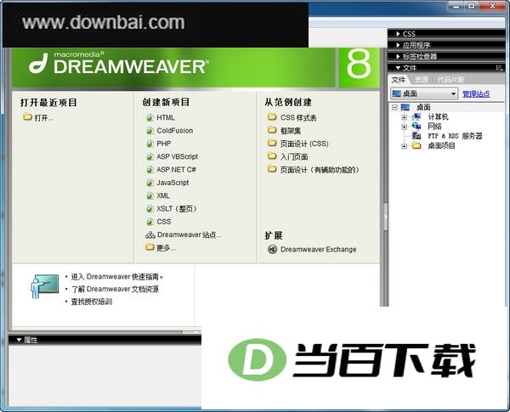
Task: Expand the 计算机 tree node
Action: coord(404,117)
